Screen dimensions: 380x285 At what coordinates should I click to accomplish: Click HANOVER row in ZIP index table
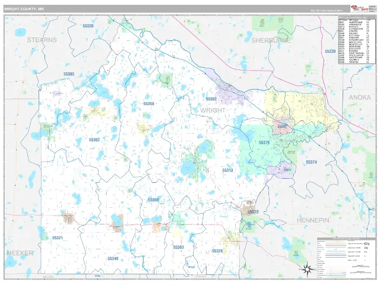357,38
